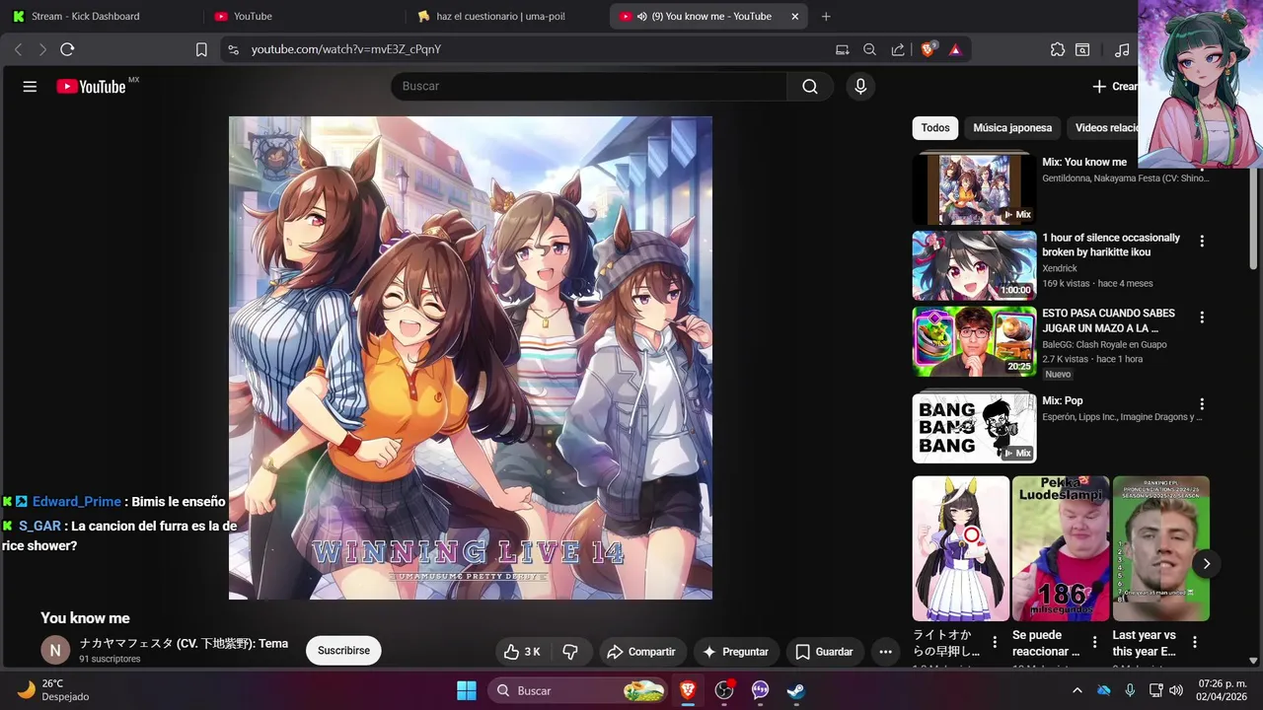Click the zoom-out magnifier in the address bar
1263x710 pixels.
click(869, 49)
